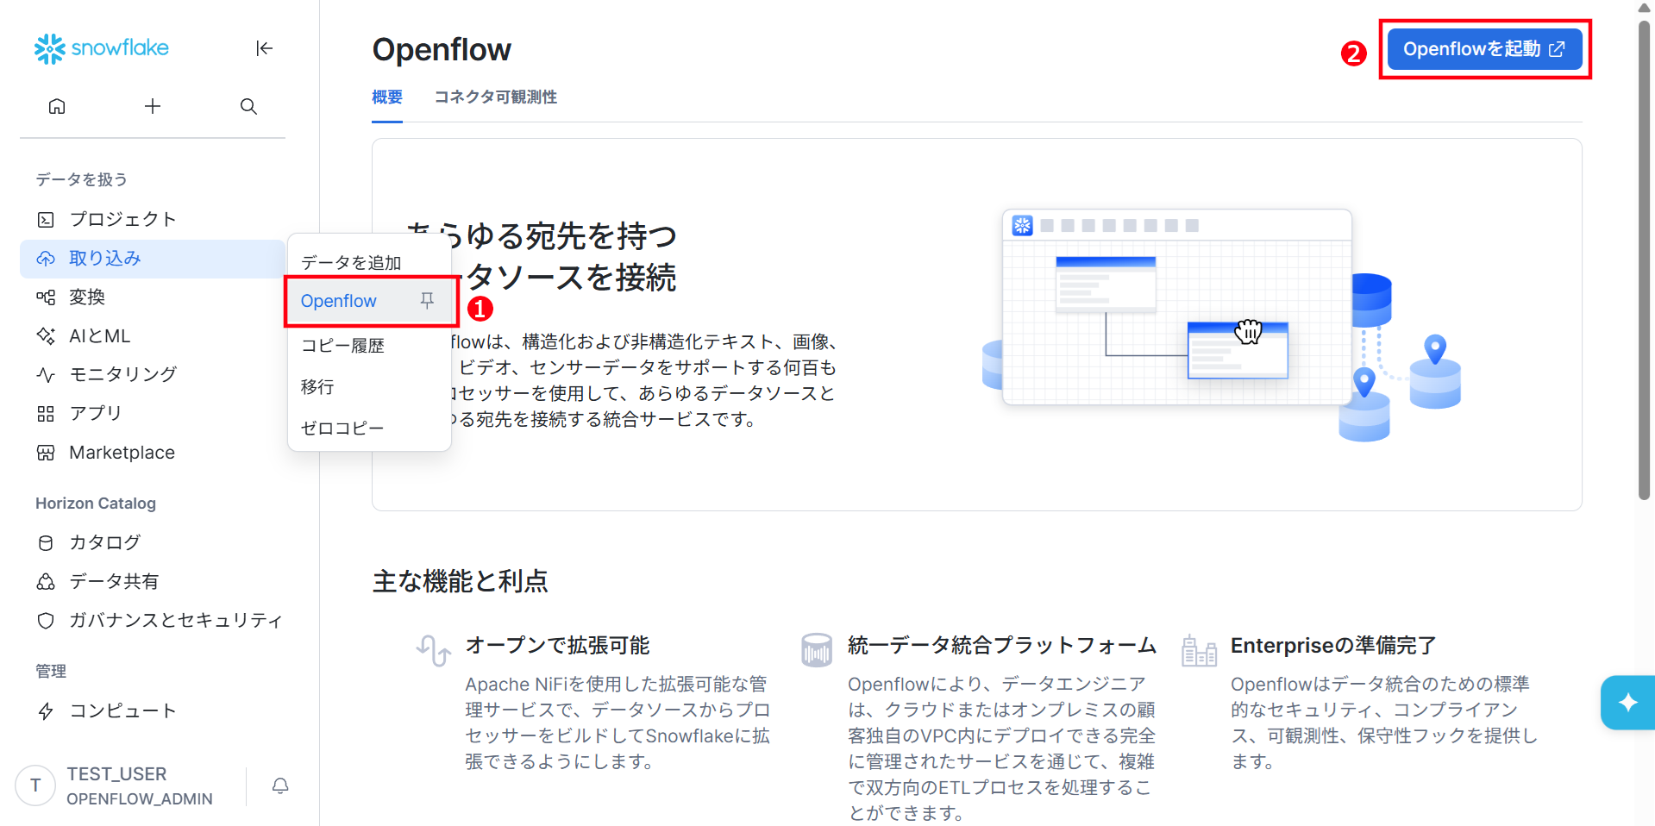1655x826 pixels.
Task: Click the プロジェクト terminal icon
Action: (46, 220)
